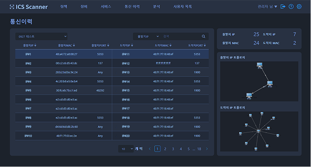Open the 사용자 목록 menu
The width and height of the screenshot is (311, 167).
pyautogui.click(x=183, y=6)
